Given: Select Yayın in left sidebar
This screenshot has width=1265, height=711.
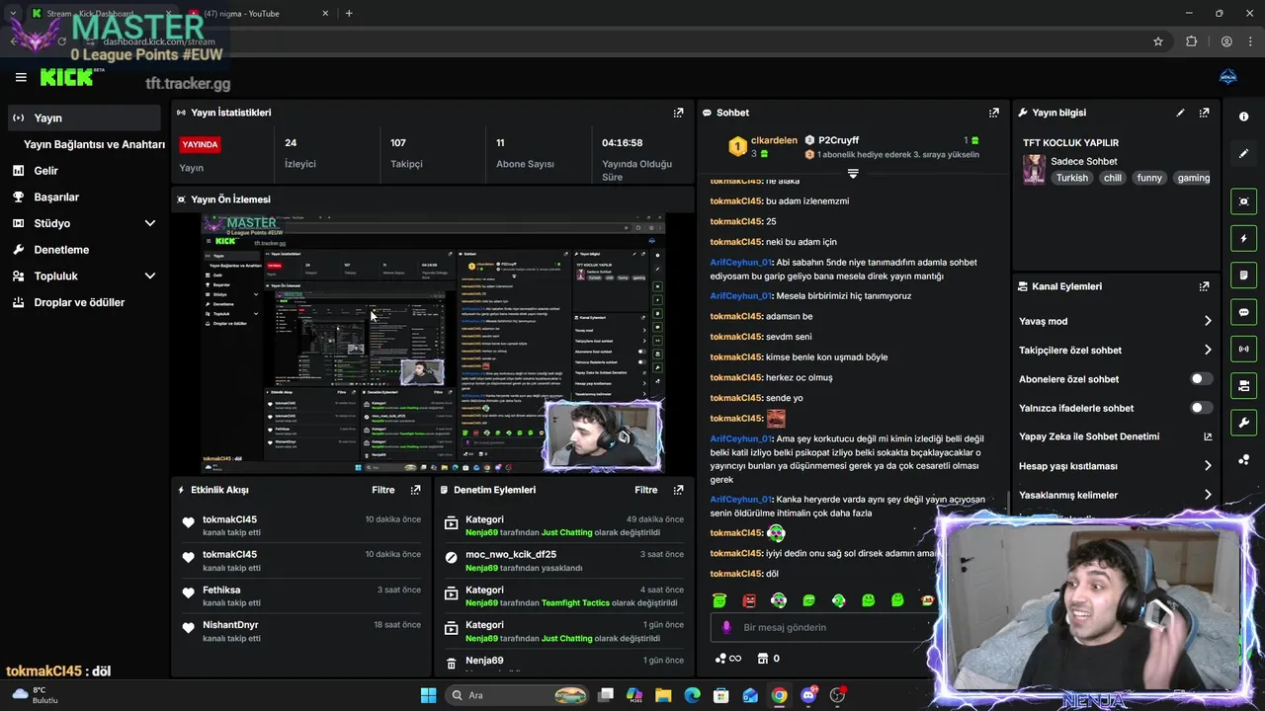Looking at the screenshot, I should (84, 118).
